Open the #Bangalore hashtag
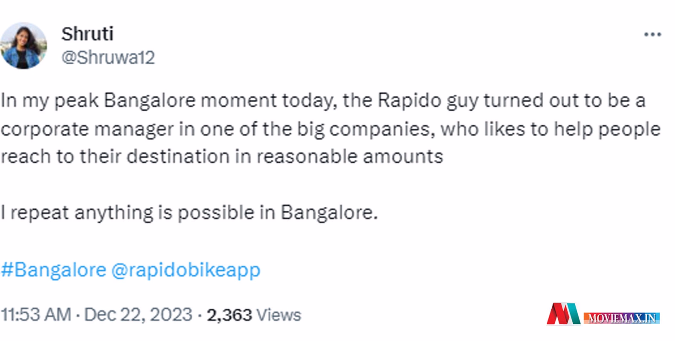The width and height of the screenshot is (675, 341). [54, 270]
